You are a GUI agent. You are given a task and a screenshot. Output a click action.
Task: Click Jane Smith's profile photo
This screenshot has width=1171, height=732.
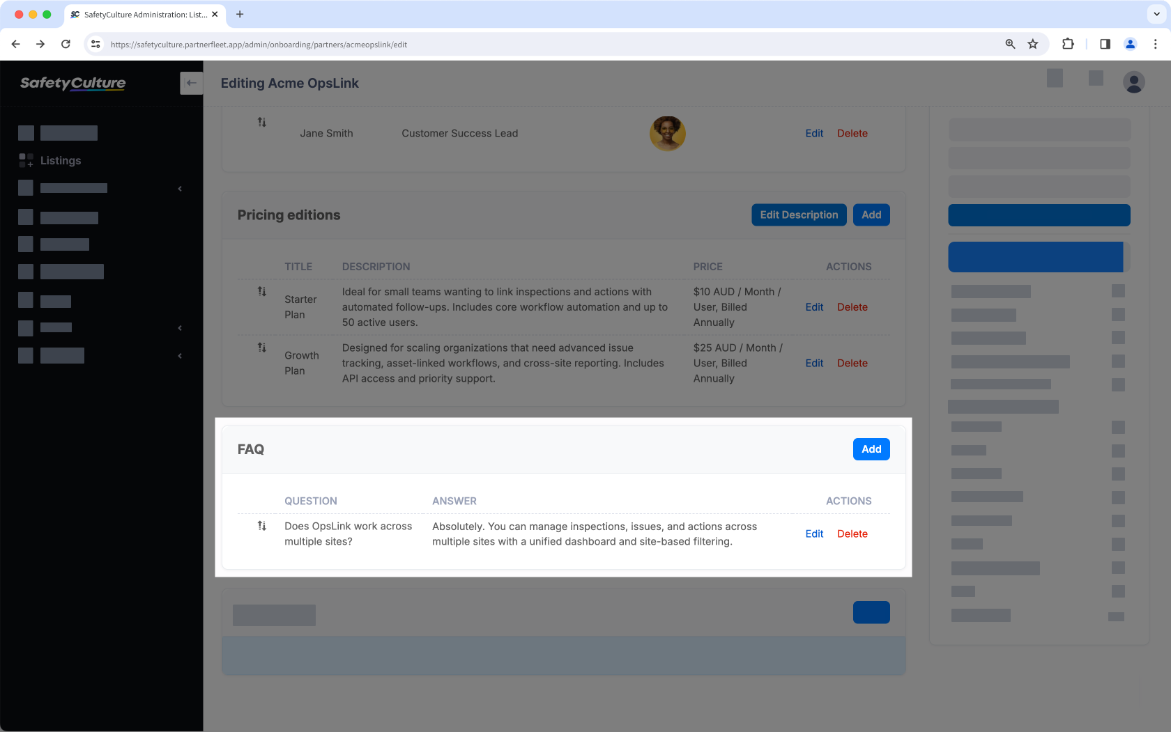[667, 133]
